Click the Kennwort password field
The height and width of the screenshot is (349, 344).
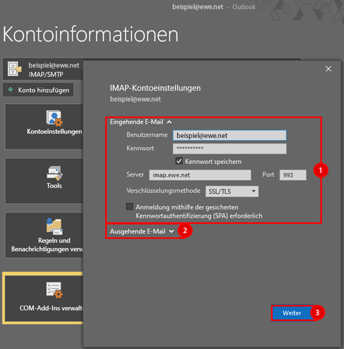pyautogui.click(x=230, y=149)
